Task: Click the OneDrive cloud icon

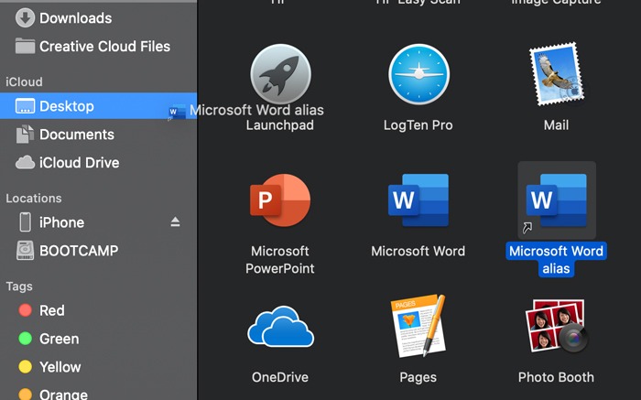Action: [280, 328]
